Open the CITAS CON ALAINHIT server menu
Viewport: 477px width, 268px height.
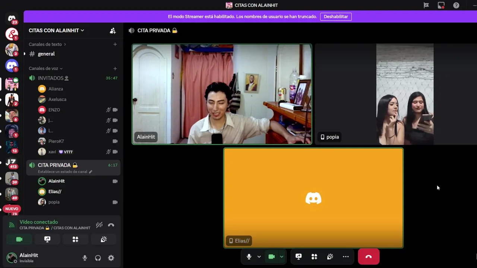[x=56, y=31]
